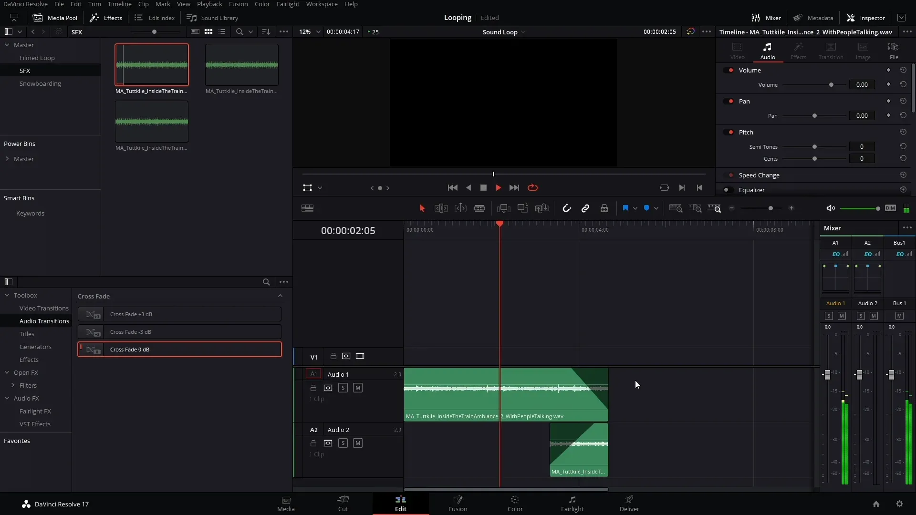Open the Edit Index panel
916x515 pixels.
(x=155, y=18)
